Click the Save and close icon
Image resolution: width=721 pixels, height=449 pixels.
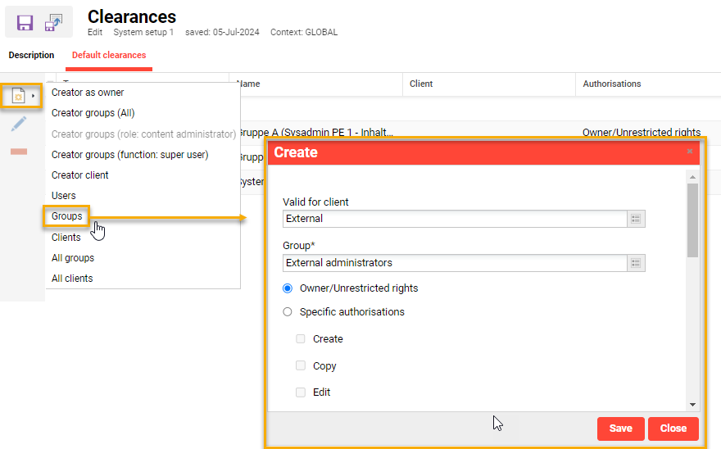54,23
